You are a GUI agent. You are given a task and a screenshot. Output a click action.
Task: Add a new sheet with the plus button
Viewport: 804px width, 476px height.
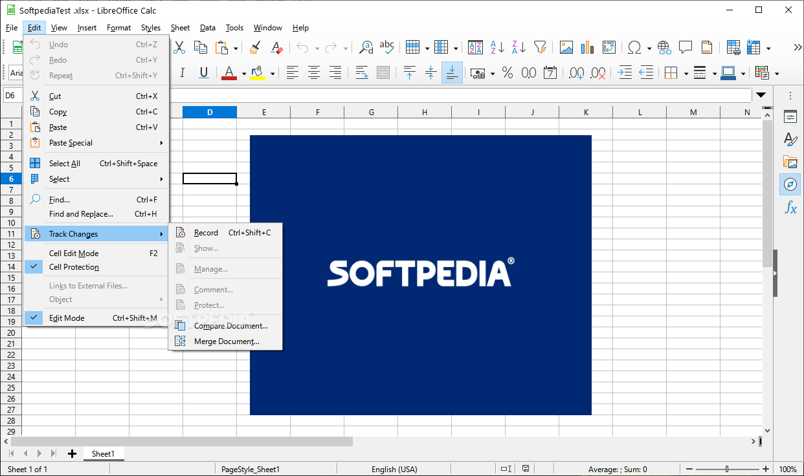(x=72, y=453)
